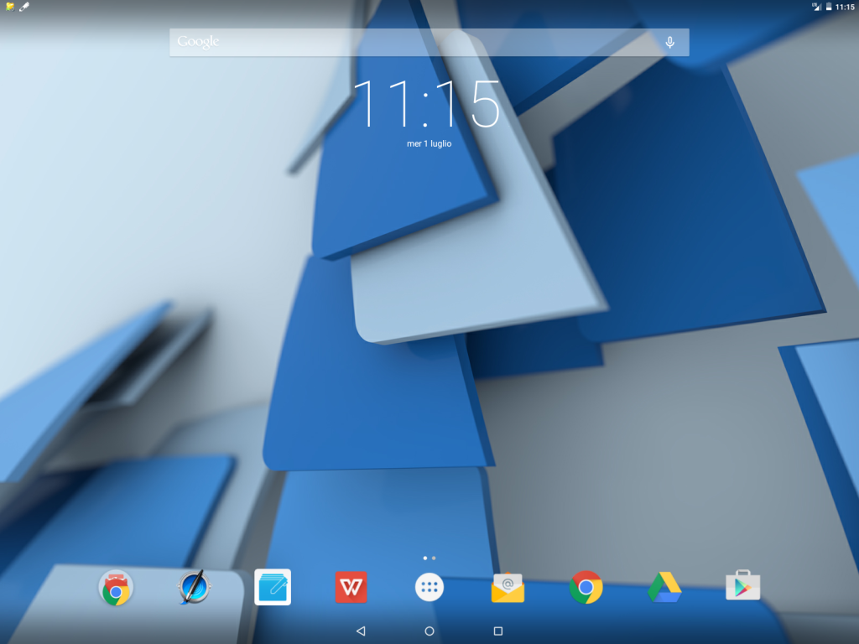Tap the pen notification icon in status bar
859x644 pixels.
pos(24,7)
